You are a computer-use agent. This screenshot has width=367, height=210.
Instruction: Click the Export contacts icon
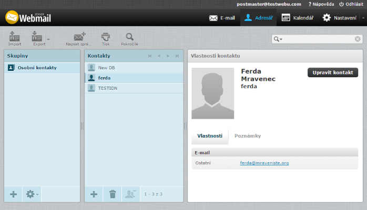coord(37,38)
